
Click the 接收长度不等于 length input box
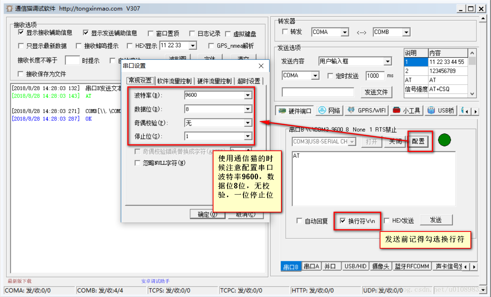coord(72,60)
